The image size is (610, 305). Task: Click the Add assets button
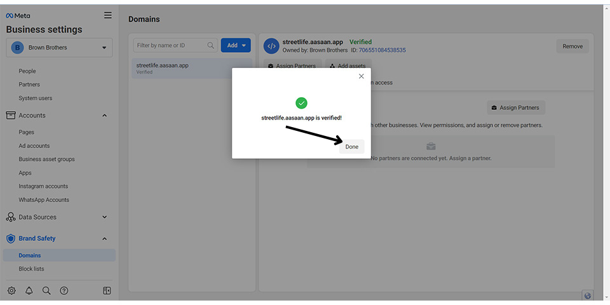(x=348, y=65)
